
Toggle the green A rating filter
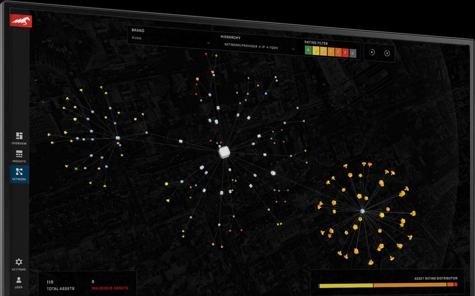(x=308, y=50)
